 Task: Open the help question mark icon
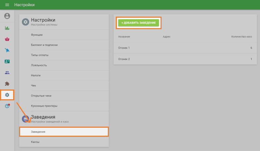coord(7,106)
